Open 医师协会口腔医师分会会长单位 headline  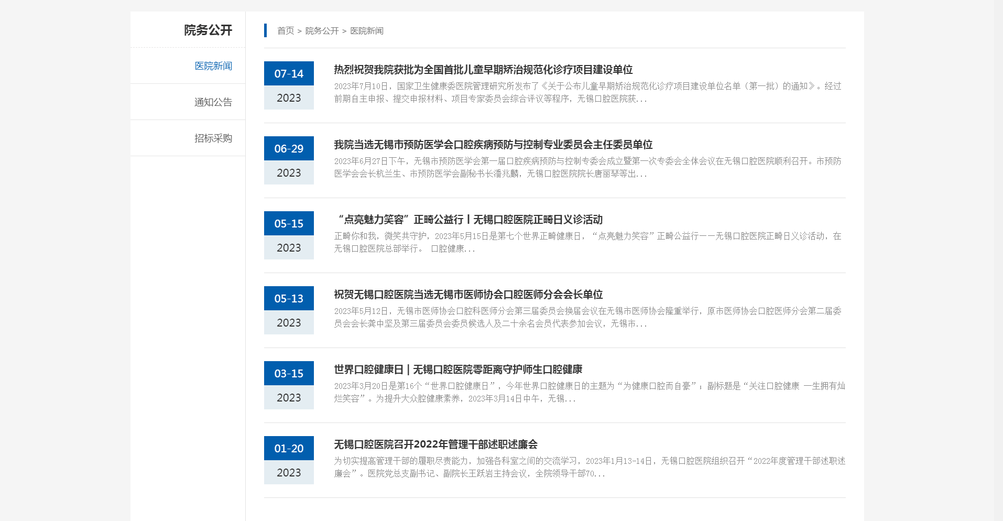(x=468, y=295)
